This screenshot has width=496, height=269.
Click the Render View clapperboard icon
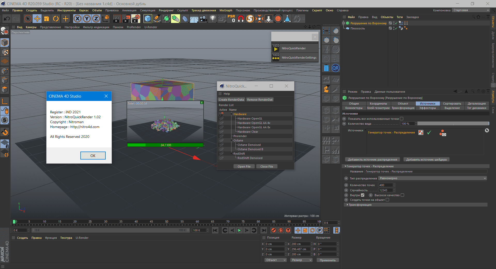click(117, 19)
